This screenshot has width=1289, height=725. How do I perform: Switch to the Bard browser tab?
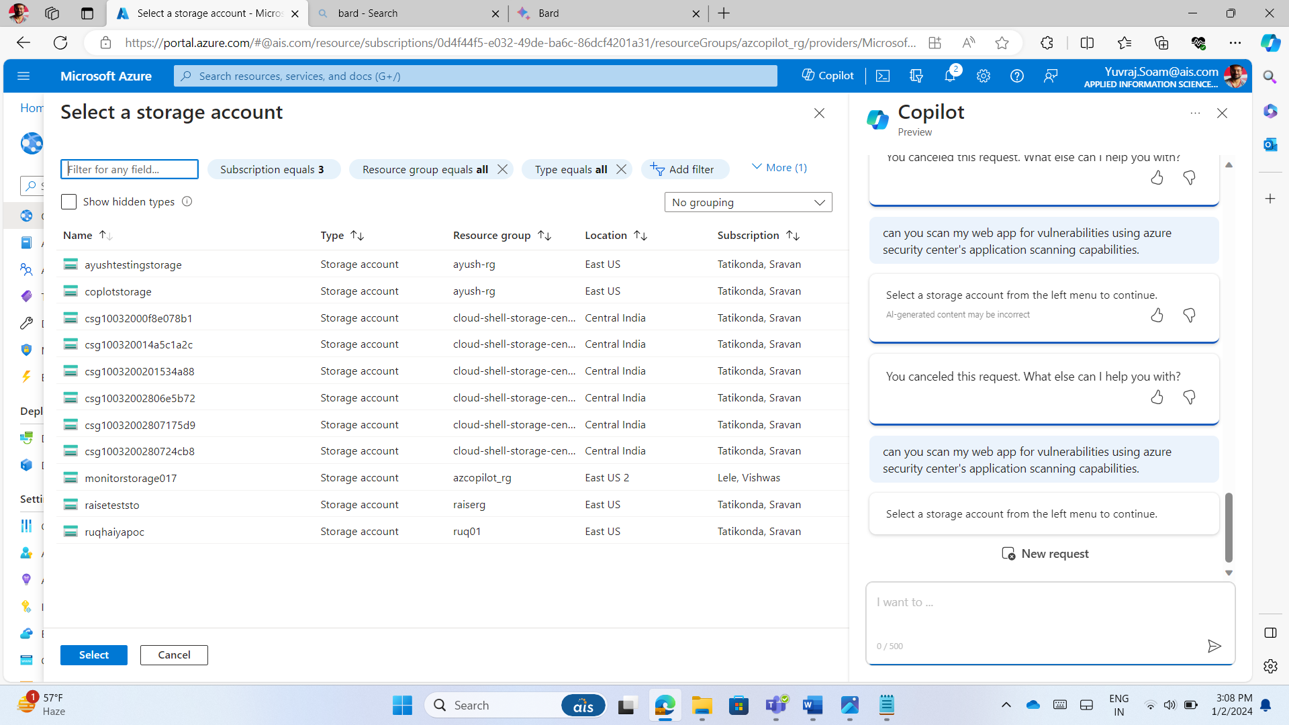click(x=608, y=13)
